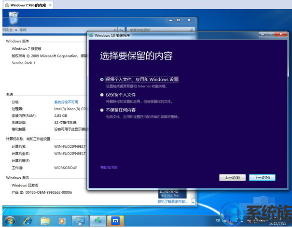Open the 帮助我决定 help link

point(109,168)
